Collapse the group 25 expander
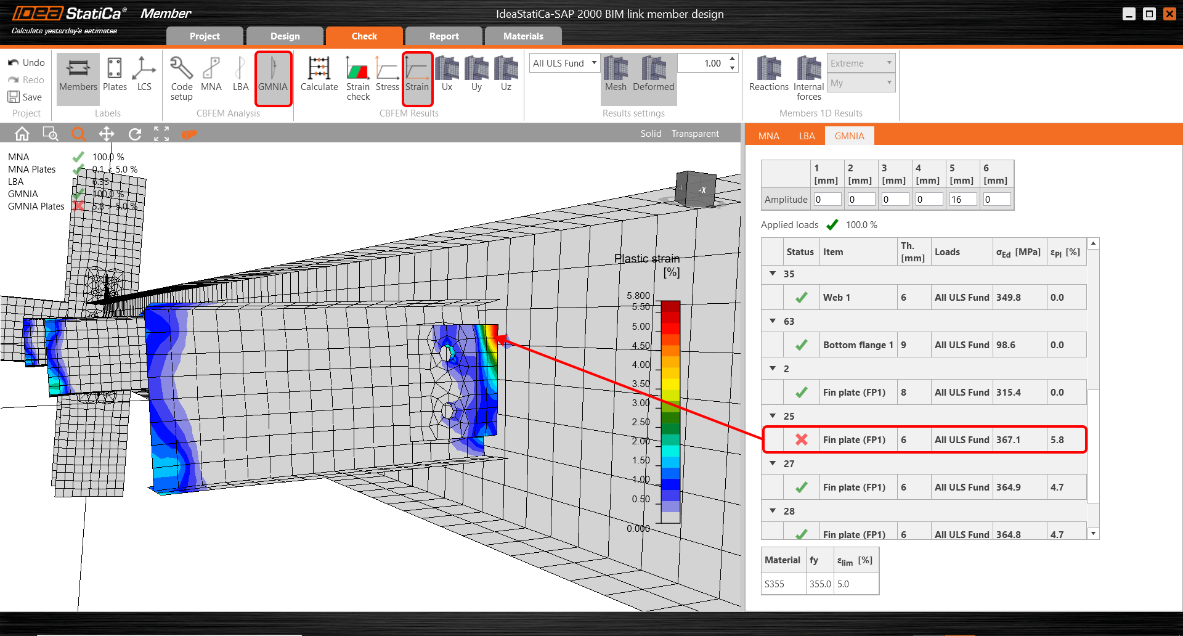This screenshot has height=636, width=1183. click(x=773, y=416)
